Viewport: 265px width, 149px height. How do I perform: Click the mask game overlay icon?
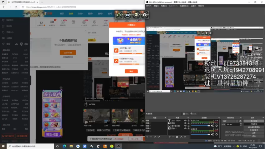coord(128,15)
